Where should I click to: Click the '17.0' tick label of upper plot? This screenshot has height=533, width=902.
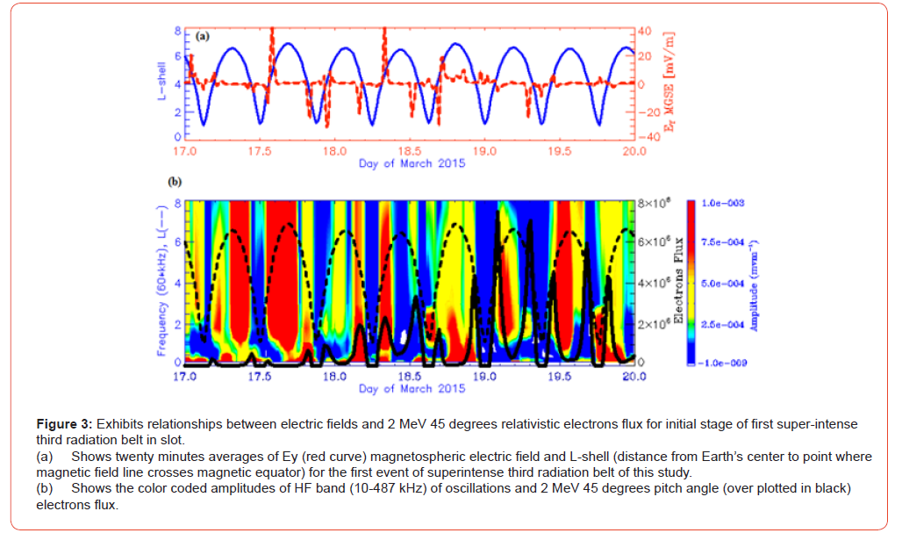(184, 151)
